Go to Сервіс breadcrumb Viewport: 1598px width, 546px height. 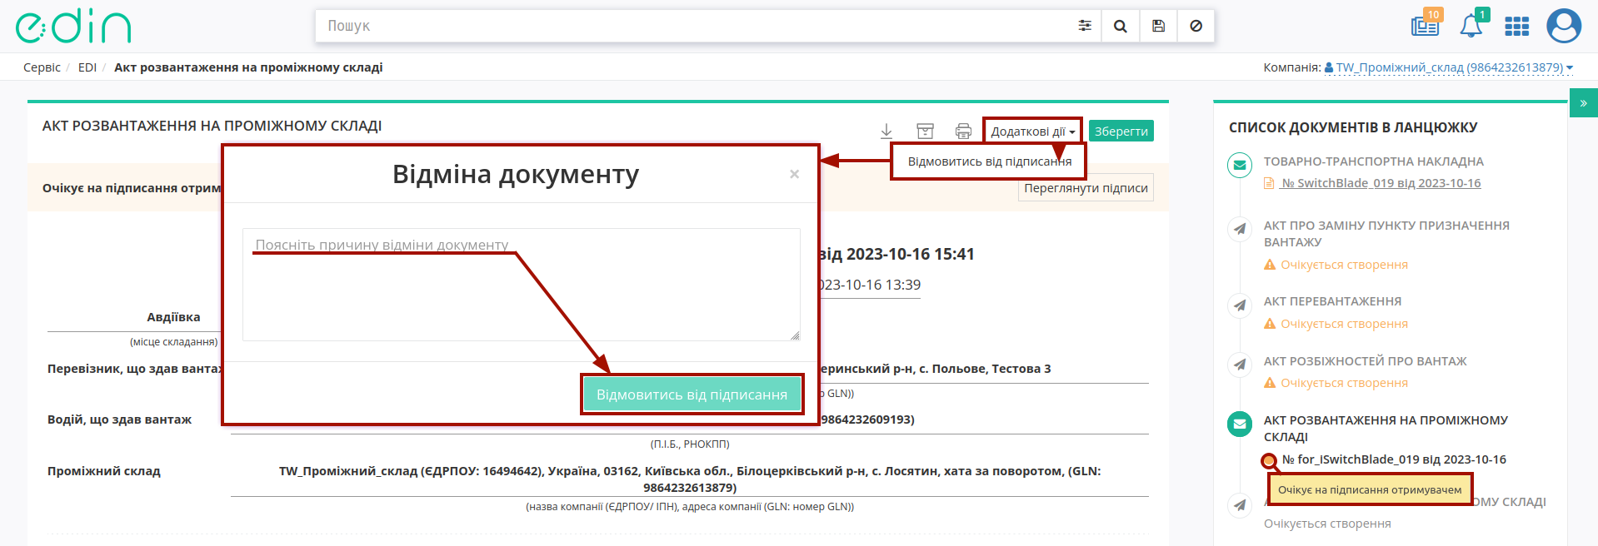(42, 67)
